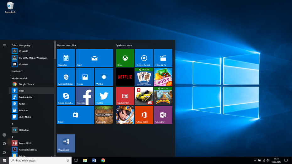Viewport: 292px width, 164px height.
Task: Open Acrobat Reader DC entry
Action: point(31,150)
